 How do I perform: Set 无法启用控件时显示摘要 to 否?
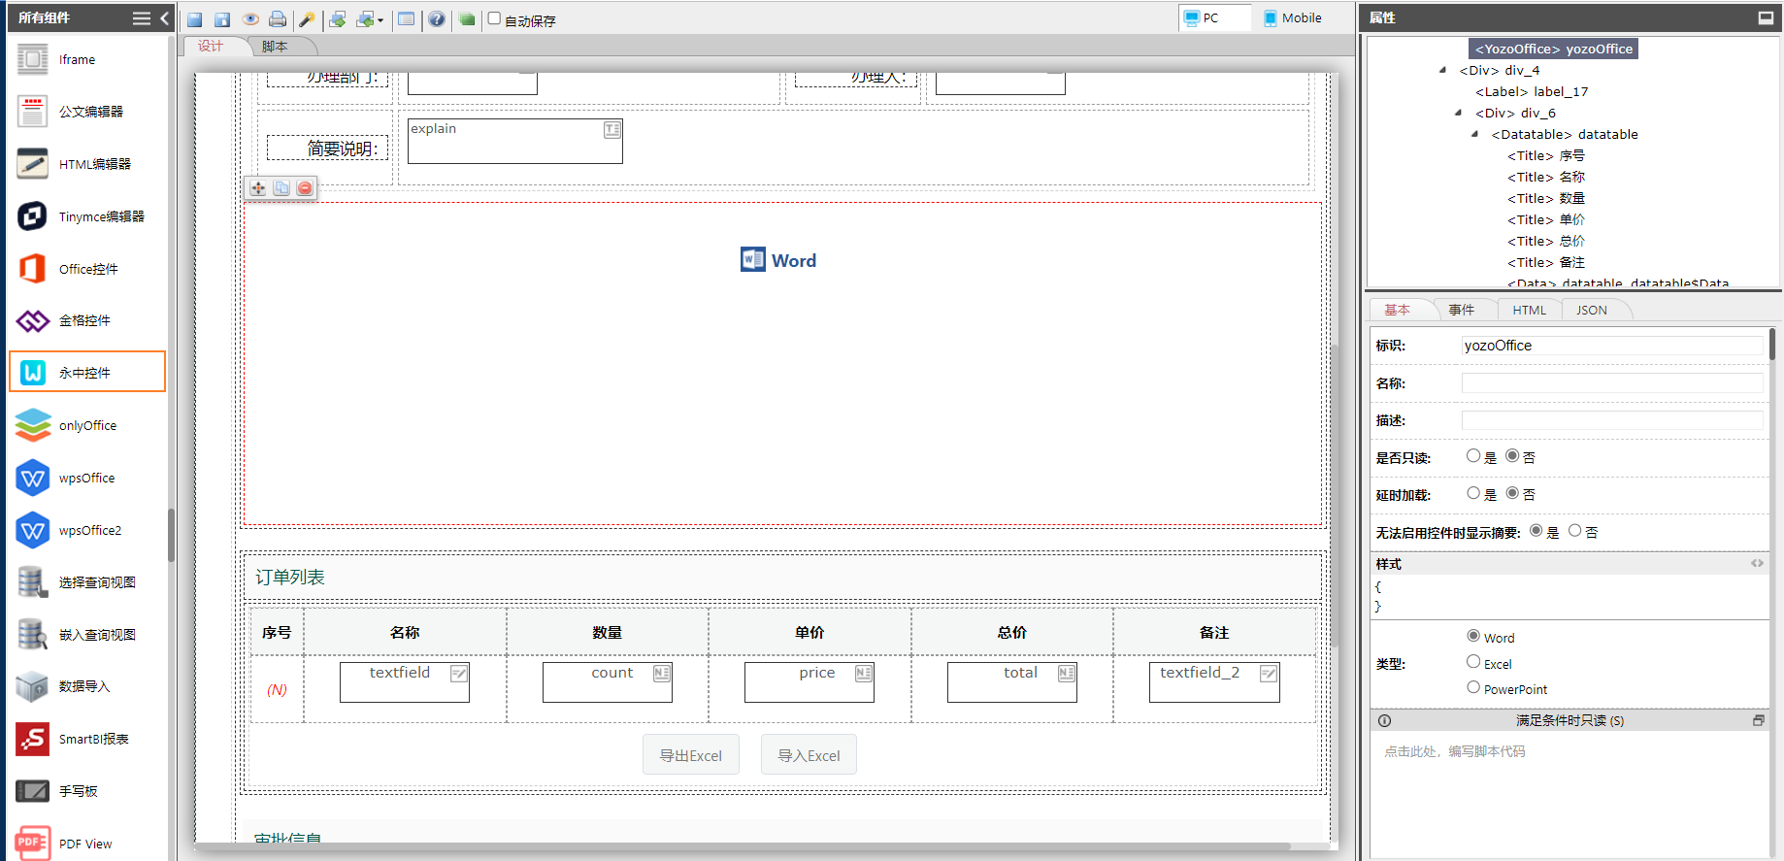1574,531
